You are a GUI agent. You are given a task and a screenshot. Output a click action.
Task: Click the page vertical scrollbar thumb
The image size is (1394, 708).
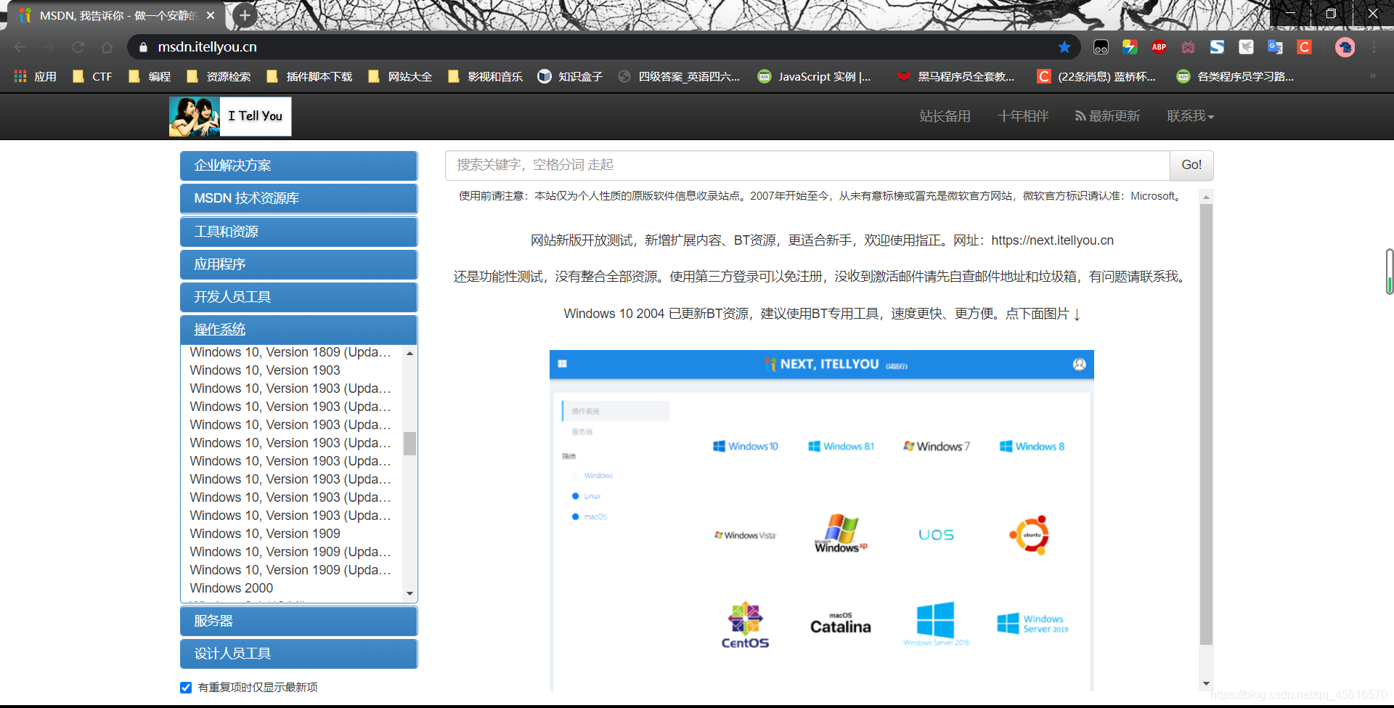click(x=1390, y=272)
